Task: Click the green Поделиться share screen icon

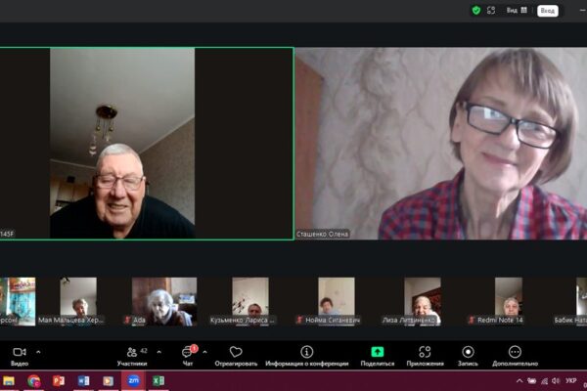Action: click(377, 352)
